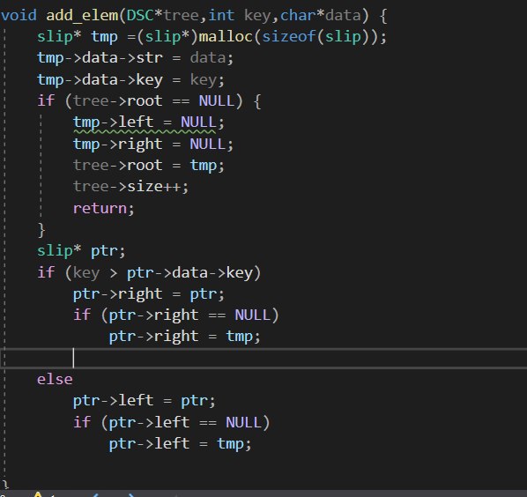
Task: Click the ptr->left = tmp statement
Action: (180, 444)
